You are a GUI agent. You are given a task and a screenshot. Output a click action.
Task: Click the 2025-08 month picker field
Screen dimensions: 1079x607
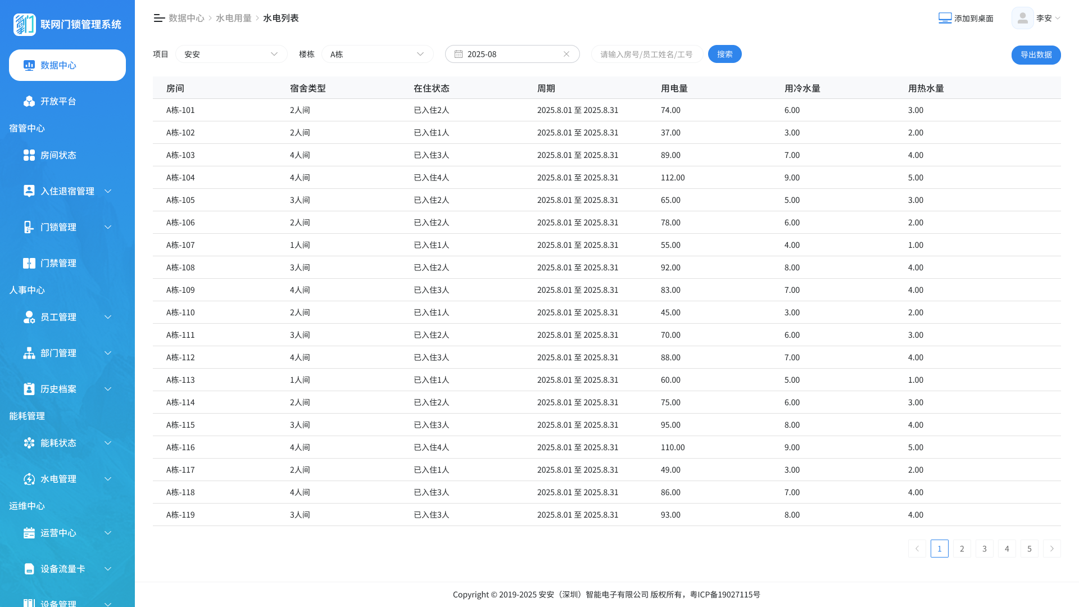point(513,54)
